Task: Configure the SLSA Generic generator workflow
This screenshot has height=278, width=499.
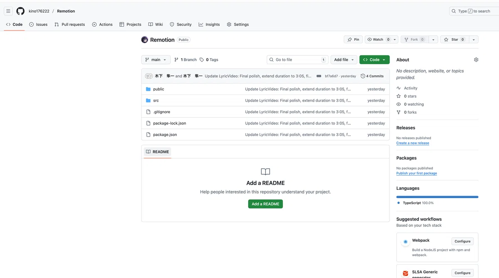Action: 462,273
